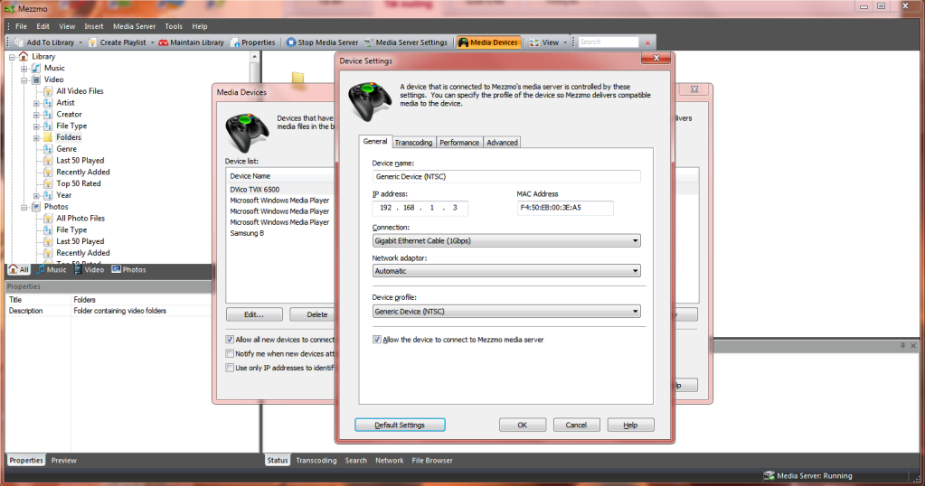Viewport: 925px width, 486px height.
Task: Open the Add To Library dropdown arrow
Action: 80,43
